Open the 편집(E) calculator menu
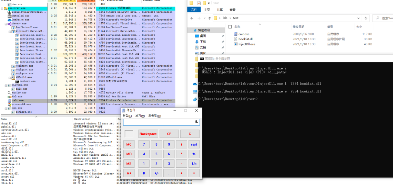This screenshot has height=190, width=396. tap(127, 116)
